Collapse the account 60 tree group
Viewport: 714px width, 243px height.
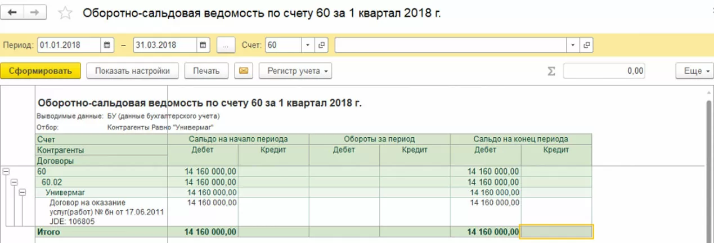(6, 172)
